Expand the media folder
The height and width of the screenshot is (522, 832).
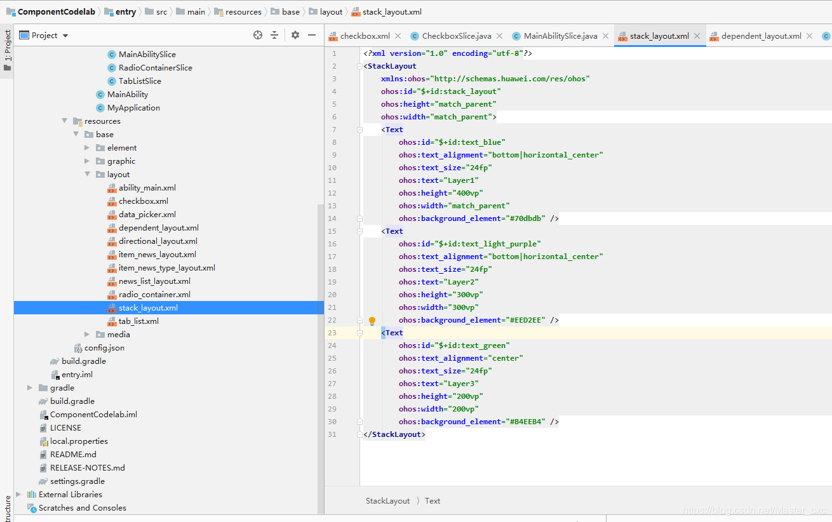click(87, 335)
